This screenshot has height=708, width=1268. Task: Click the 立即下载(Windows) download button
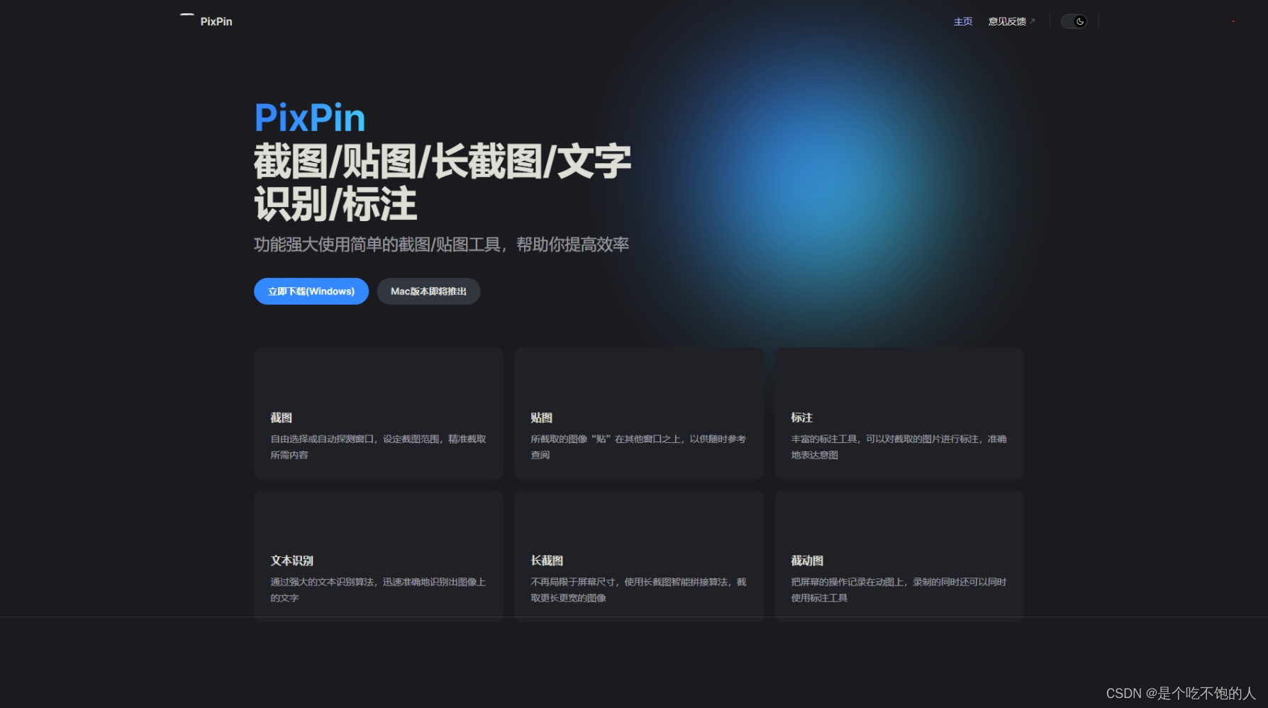tap(311, 291)
